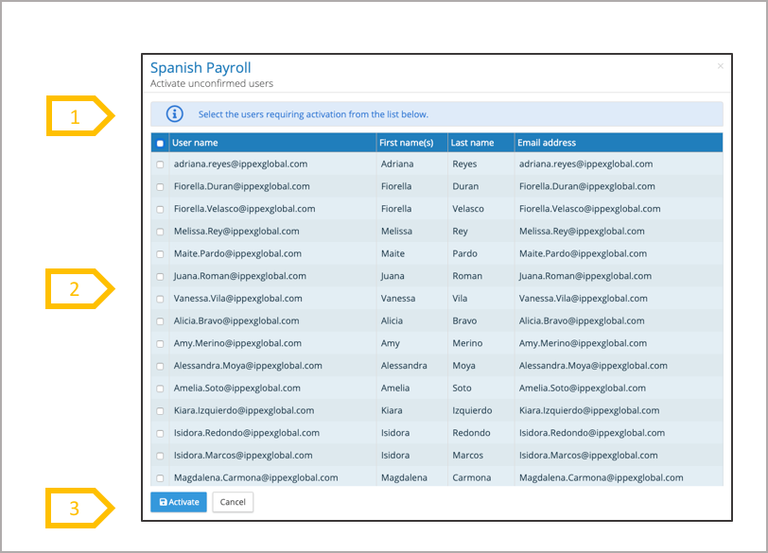768x553 pixels.
Task: Tick the Melissa.Rey user checkbox
Action: click(160, 232)
